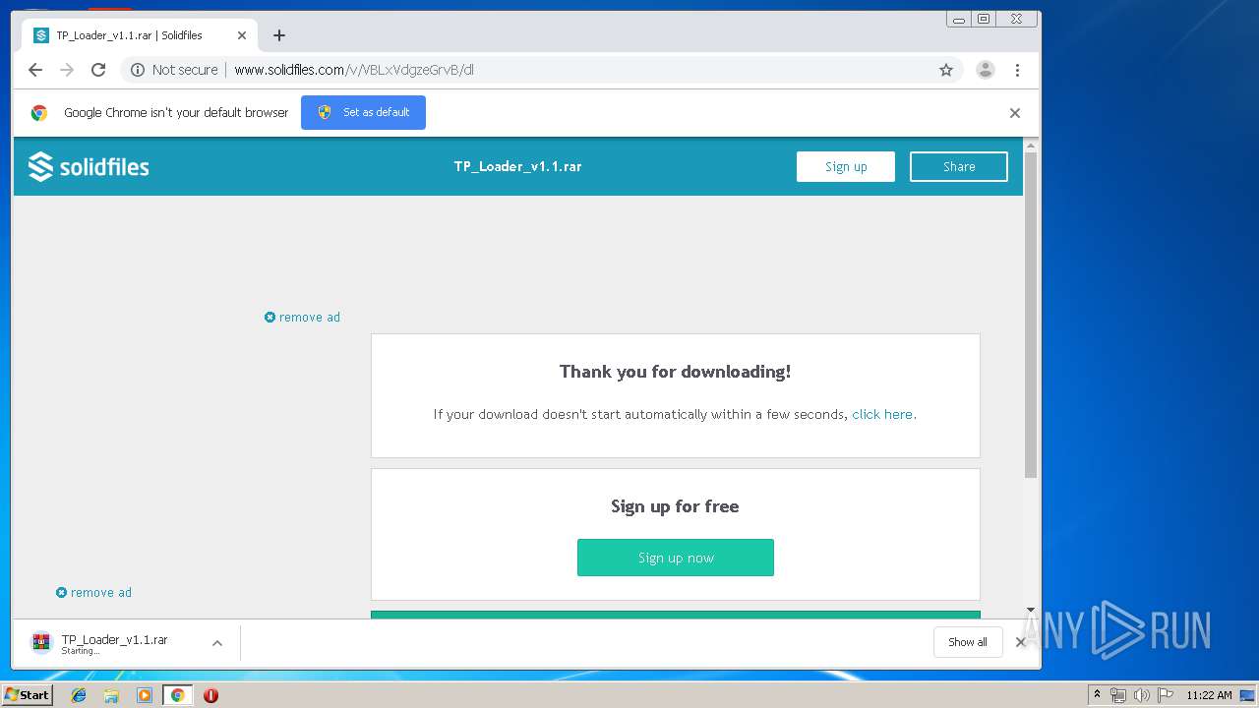Launch Internet Explorer from the taskbar
This screenshot has width=1259, height=708.
(x=79, y=695)
